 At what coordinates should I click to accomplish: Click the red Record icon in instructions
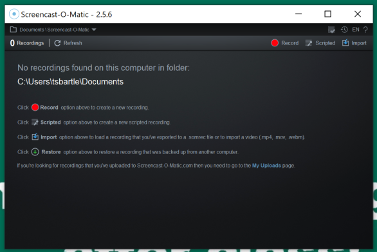pyautogui.click(x=35, y=107)
